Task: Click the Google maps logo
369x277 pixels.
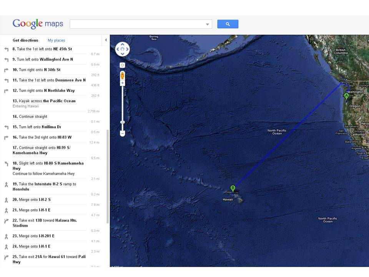Action: 38,24
